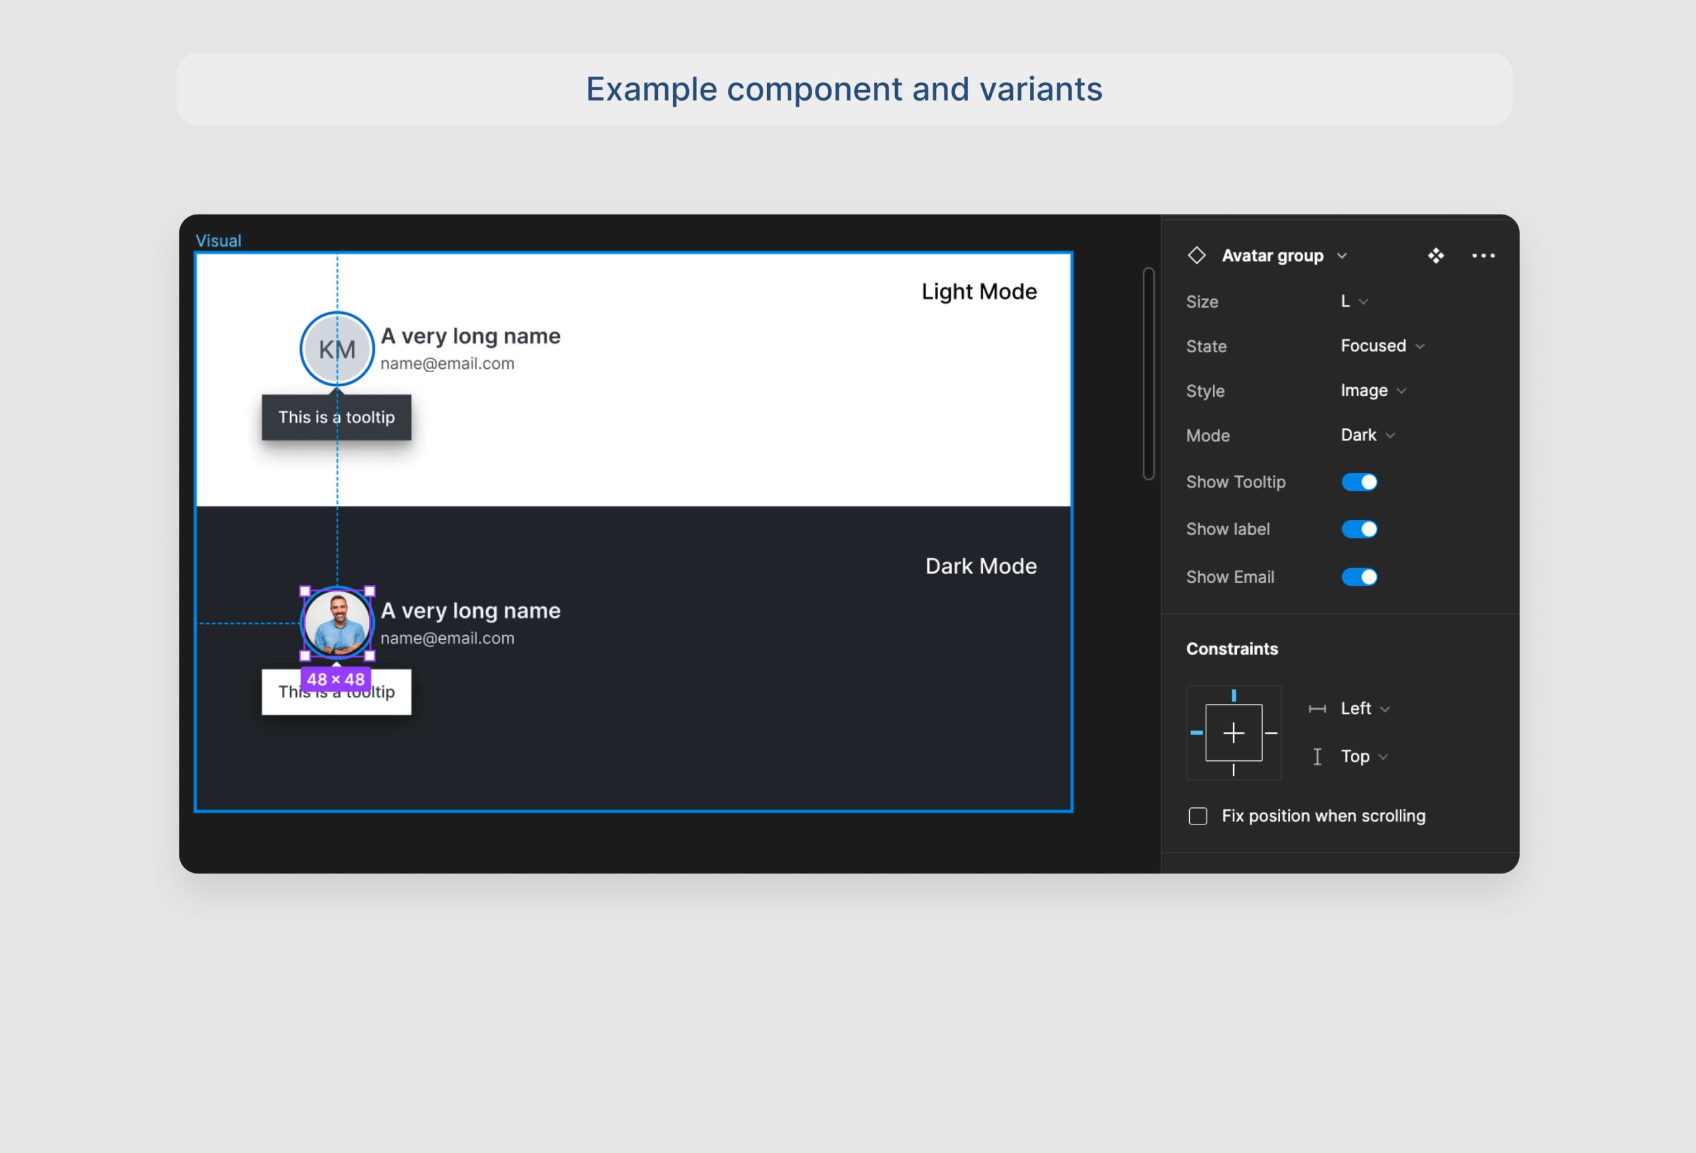Image resolution: width=1696 pixels, height=1153 pixels.
Task: Click the Light Mode label text
Action: click(x=979, y=291)
